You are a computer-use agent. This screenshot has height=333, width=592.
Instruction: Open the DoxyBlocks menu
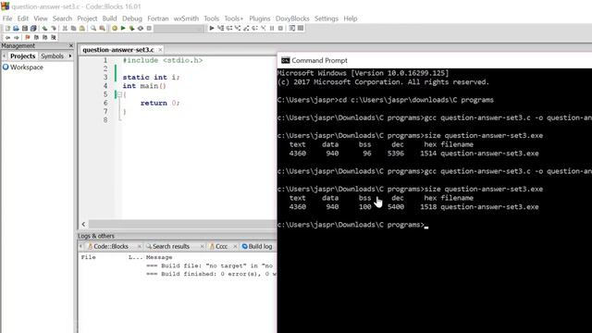[292, 18]
